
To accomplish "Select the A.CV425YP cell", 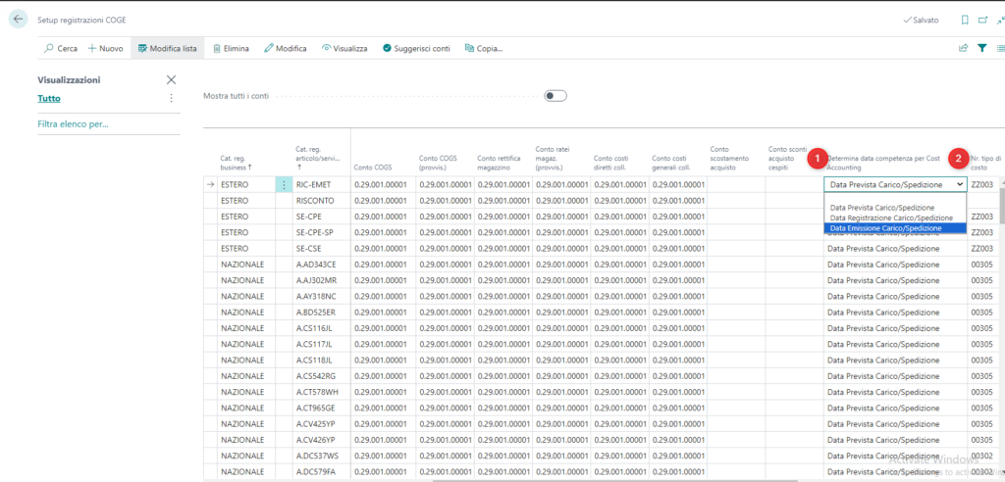I will (321, 424).
